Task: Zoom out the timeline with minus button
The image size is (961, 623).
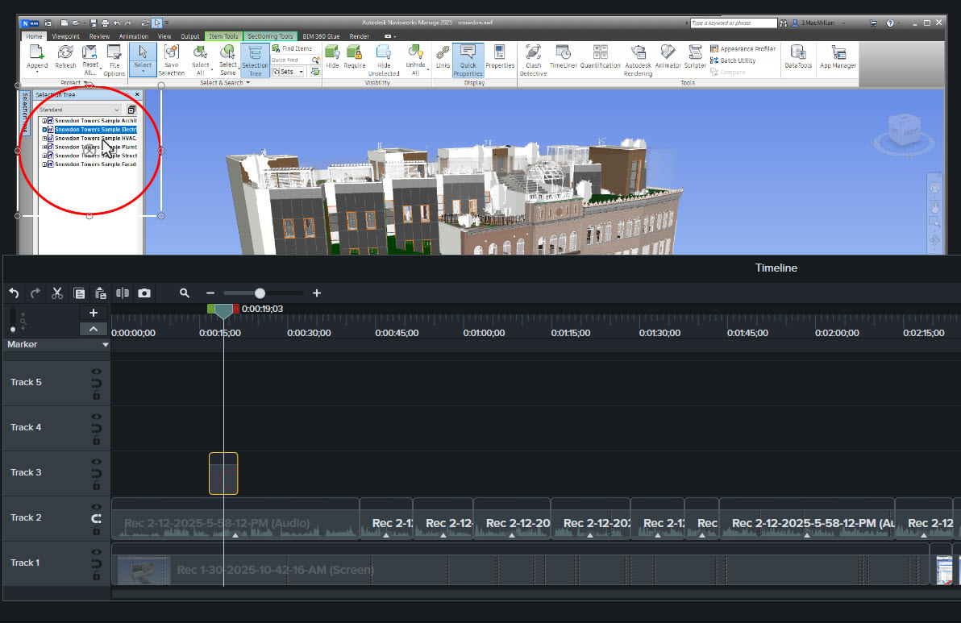Action: point(210,293)
